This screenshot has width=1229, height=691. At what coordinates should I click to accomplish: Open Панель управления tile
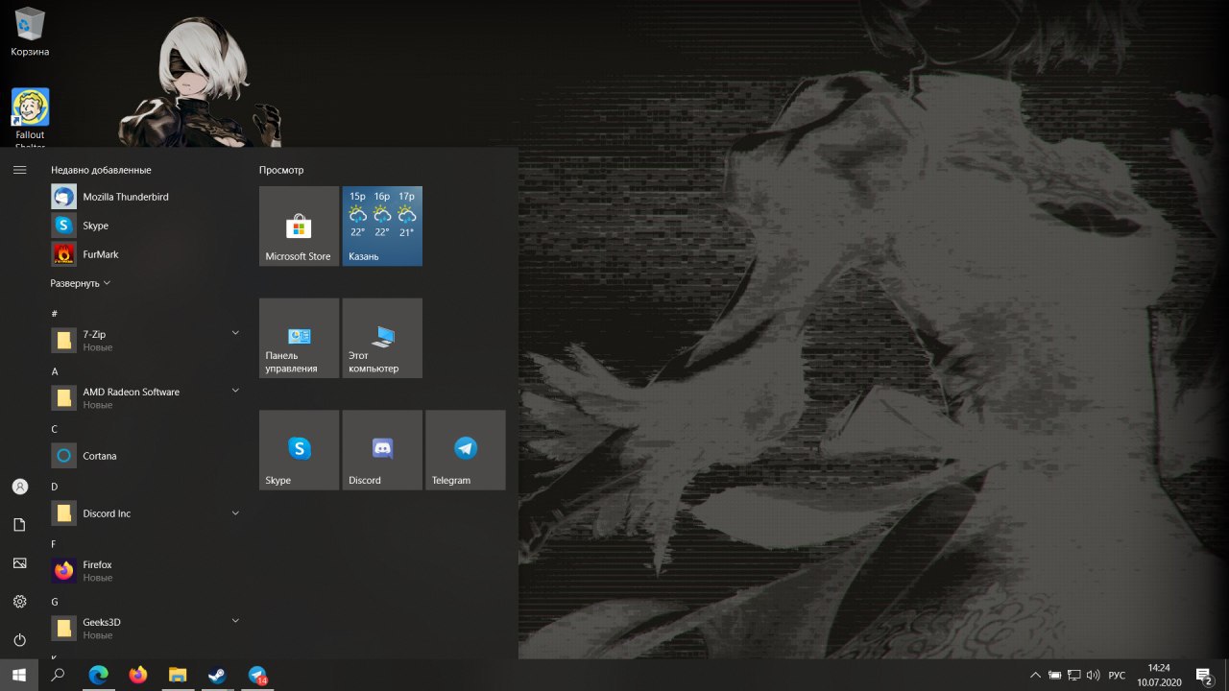click(299, 338)
